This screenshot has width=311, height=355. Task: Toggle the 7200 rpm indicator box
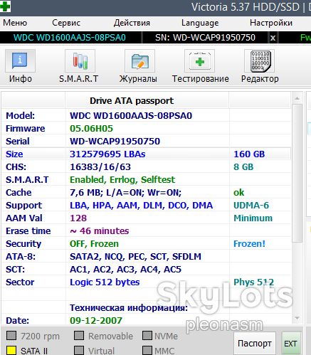[11, 336]
